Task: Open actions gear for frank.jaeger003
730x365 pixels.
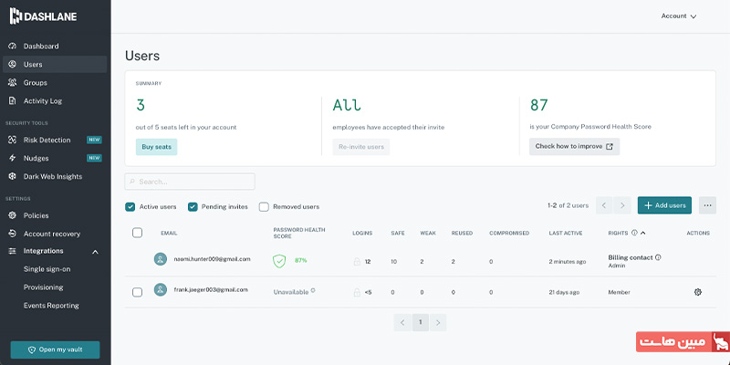Action: [697, 292]
